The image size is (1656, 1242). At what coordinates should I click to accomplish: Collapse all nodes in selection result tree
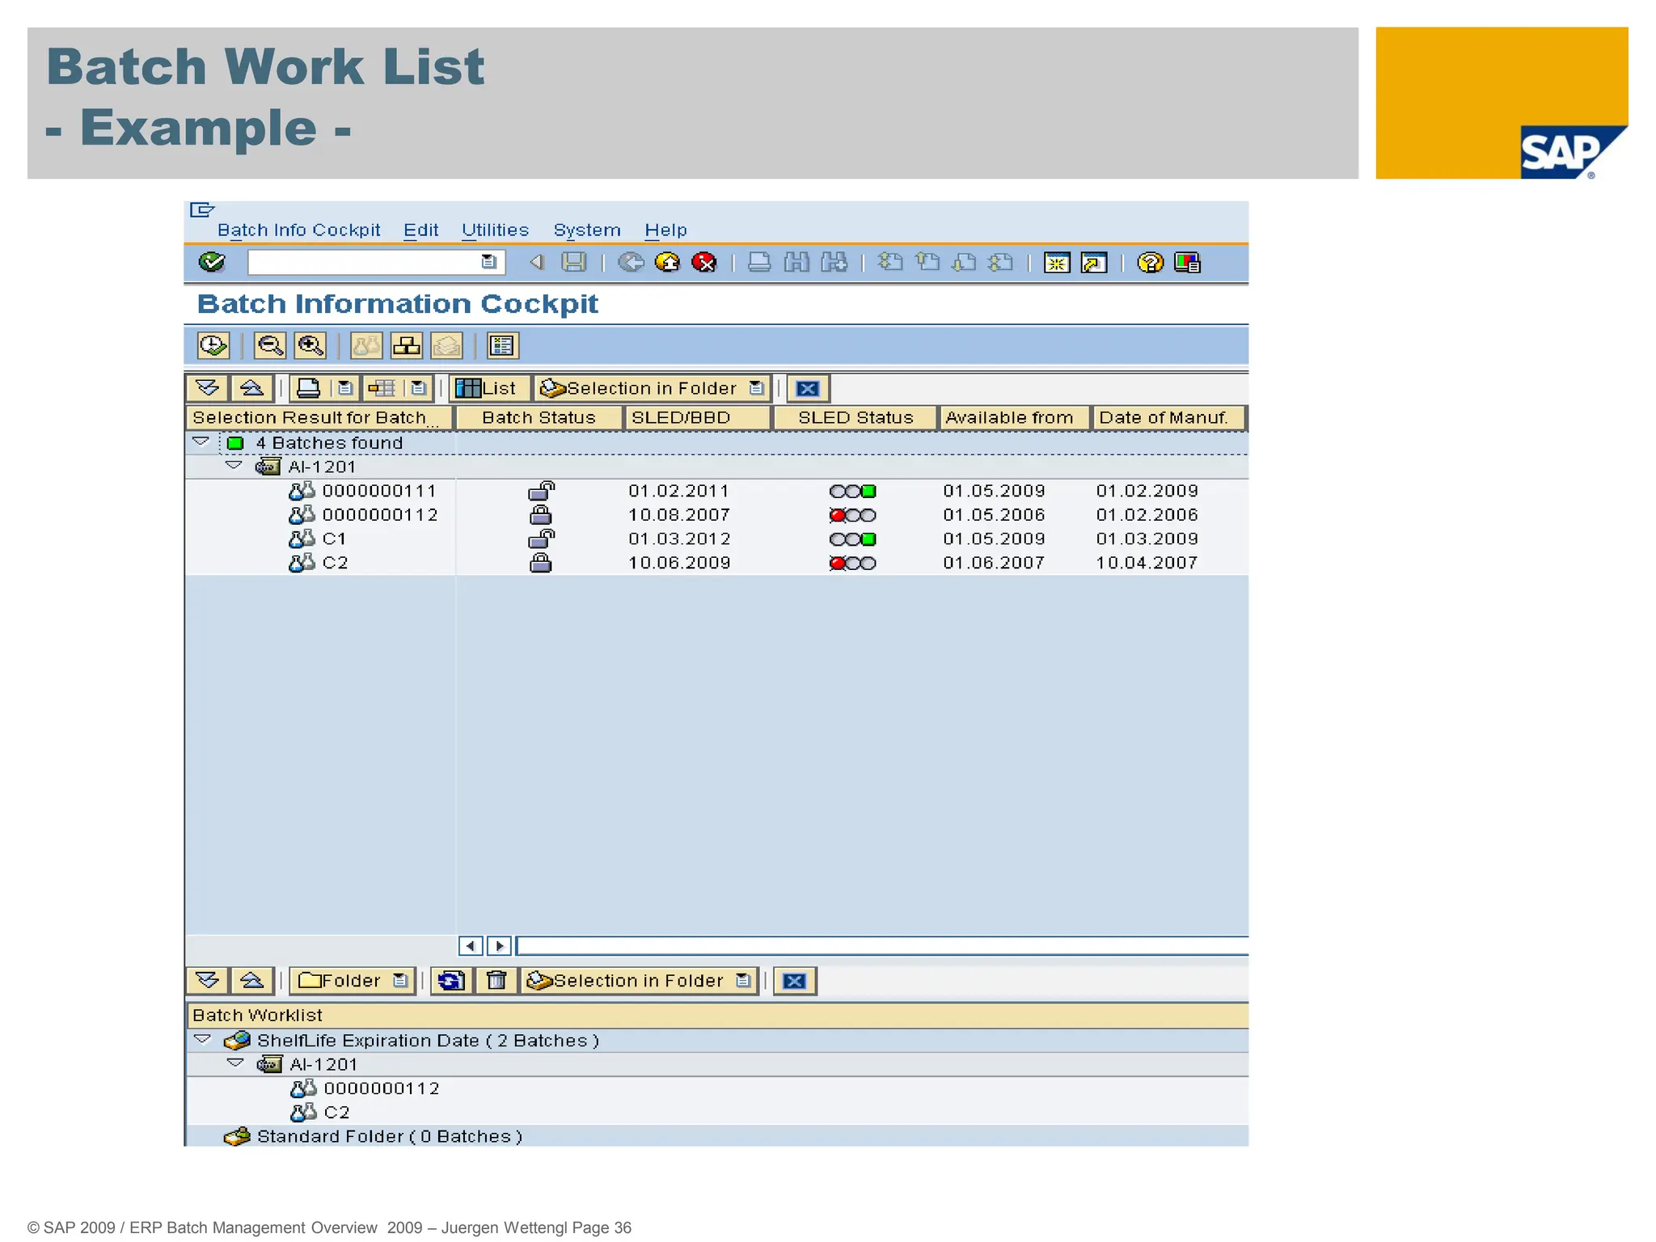click(x=251, y=388)
